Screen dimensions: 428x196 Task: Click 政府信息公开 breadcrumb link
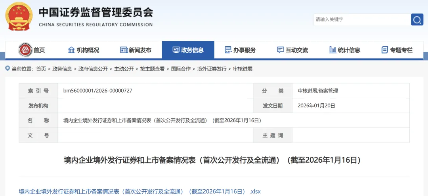[93, 69]
